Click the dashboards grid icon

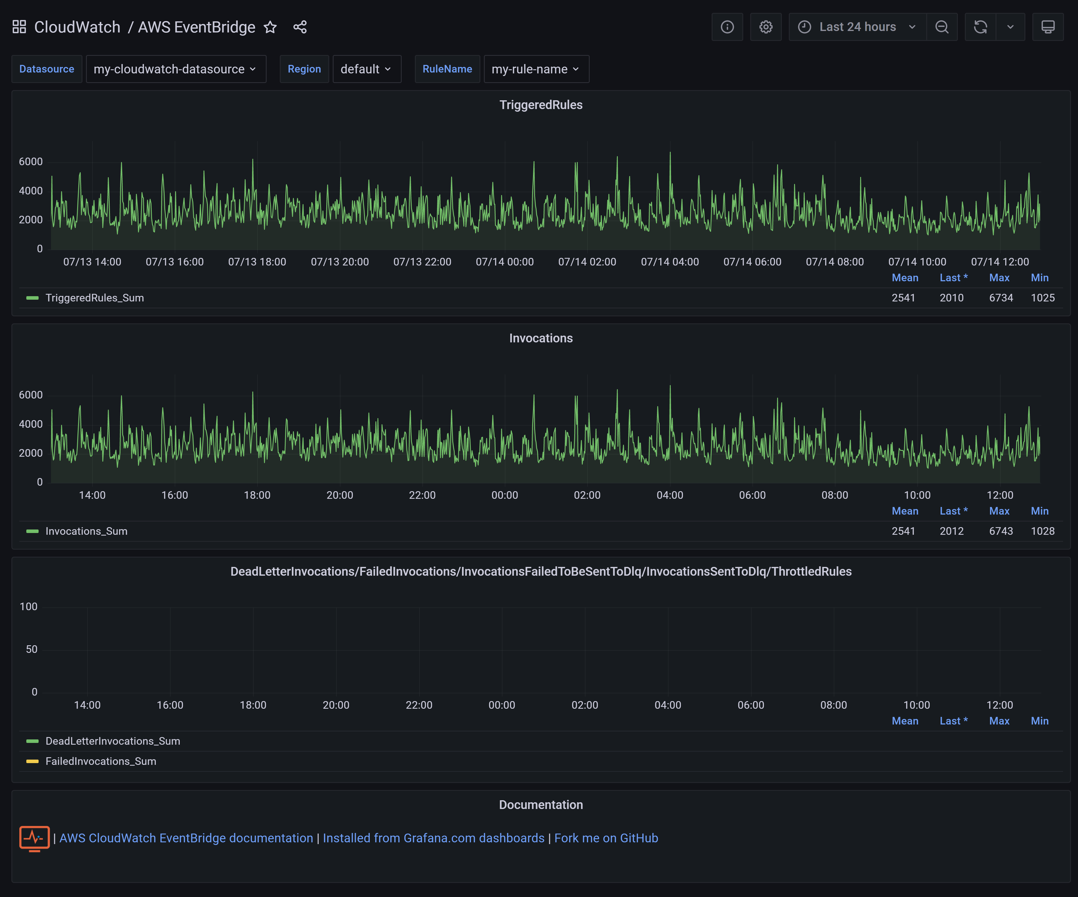coord(19,27)
